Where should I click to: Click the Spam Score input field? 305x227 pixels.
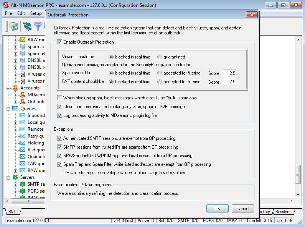pos(229,73)
